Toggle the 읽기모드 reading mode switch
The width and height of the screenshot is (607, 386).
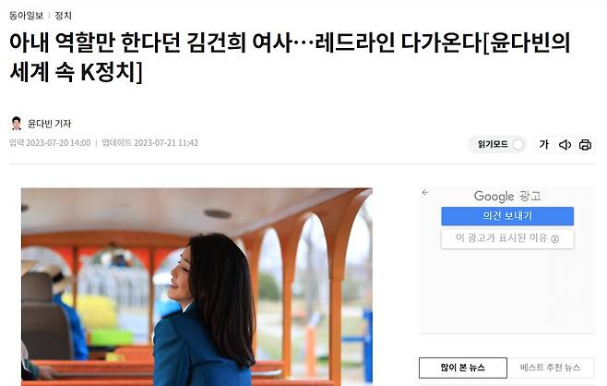(518, 145)
